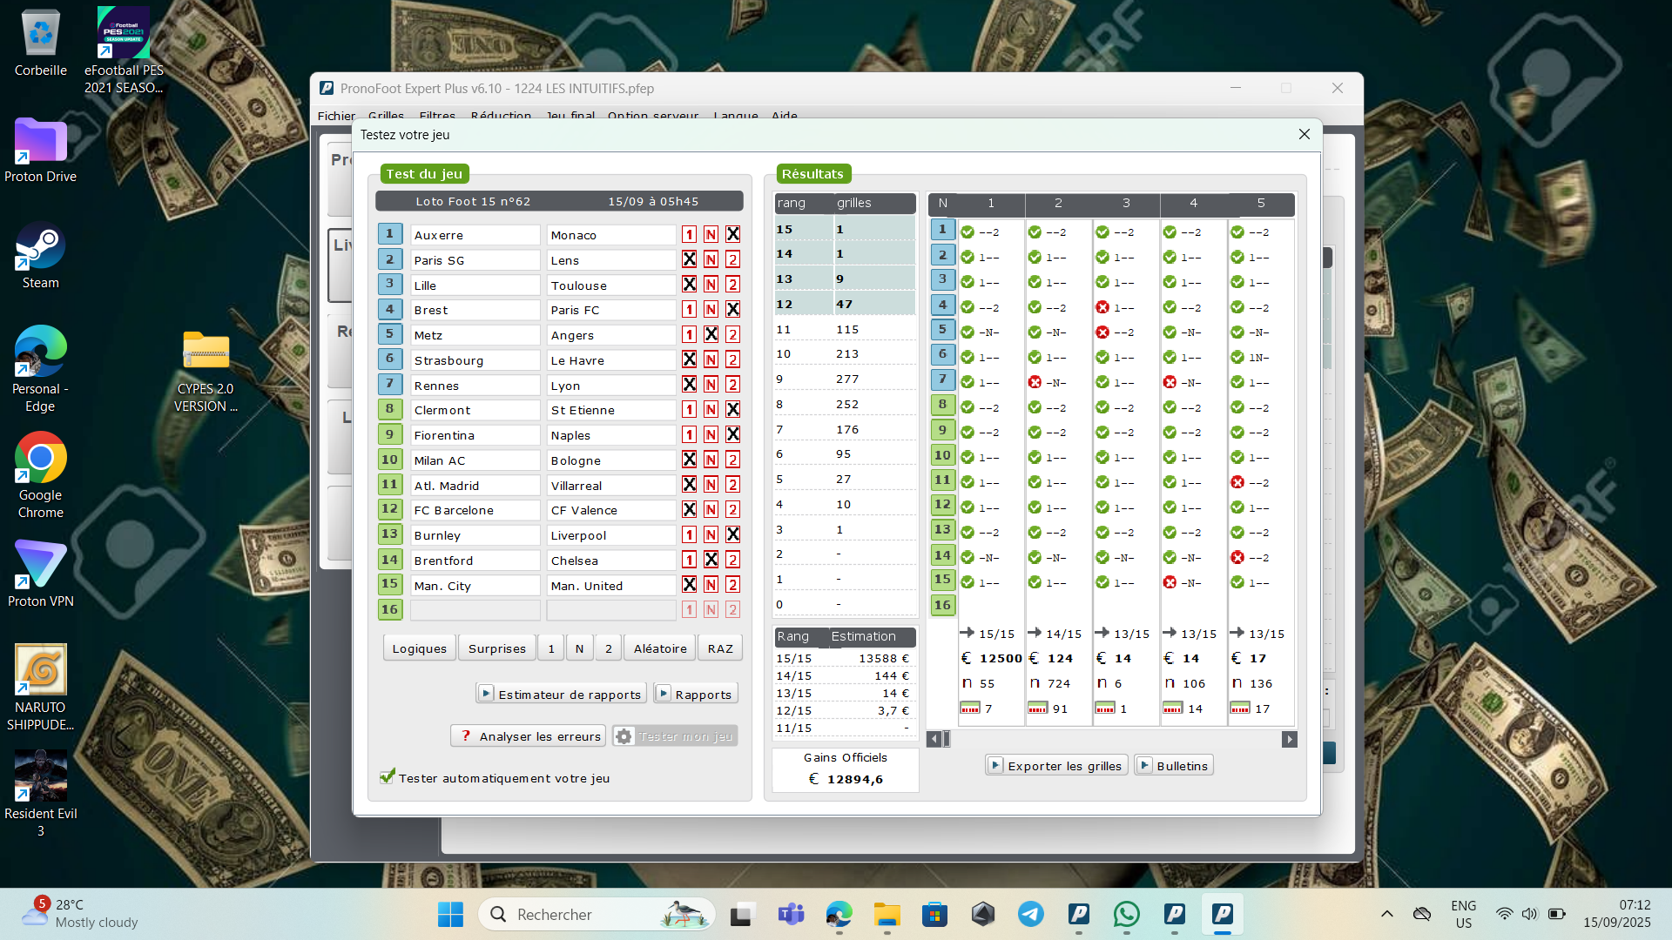1672x940 pixels.
Task: Mark result 1 for Auxerre vs Monaco
Action: (689, 235)
